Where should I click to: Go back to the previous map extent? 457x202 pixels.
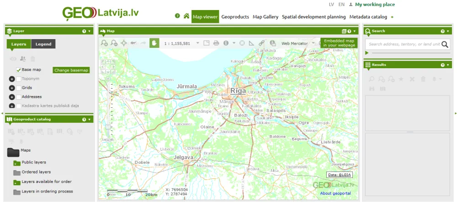click(x=133, y=43)
